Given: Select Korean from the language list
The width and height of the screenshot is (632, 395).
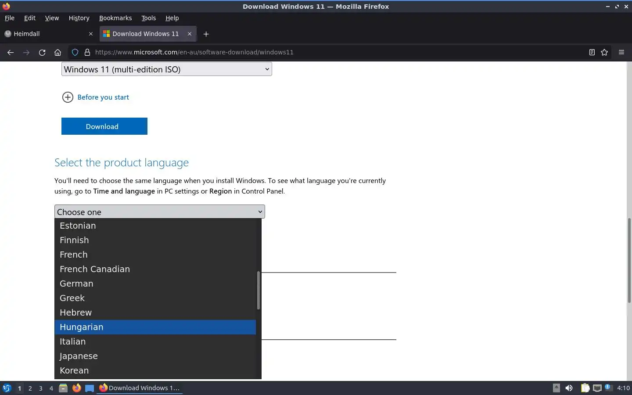Looking at the screenshot, I should click(155, 370).
